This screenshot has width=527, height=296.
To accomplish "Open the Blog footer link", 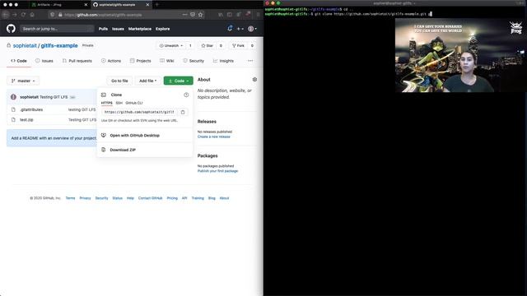I will click(x=212, y=198).
